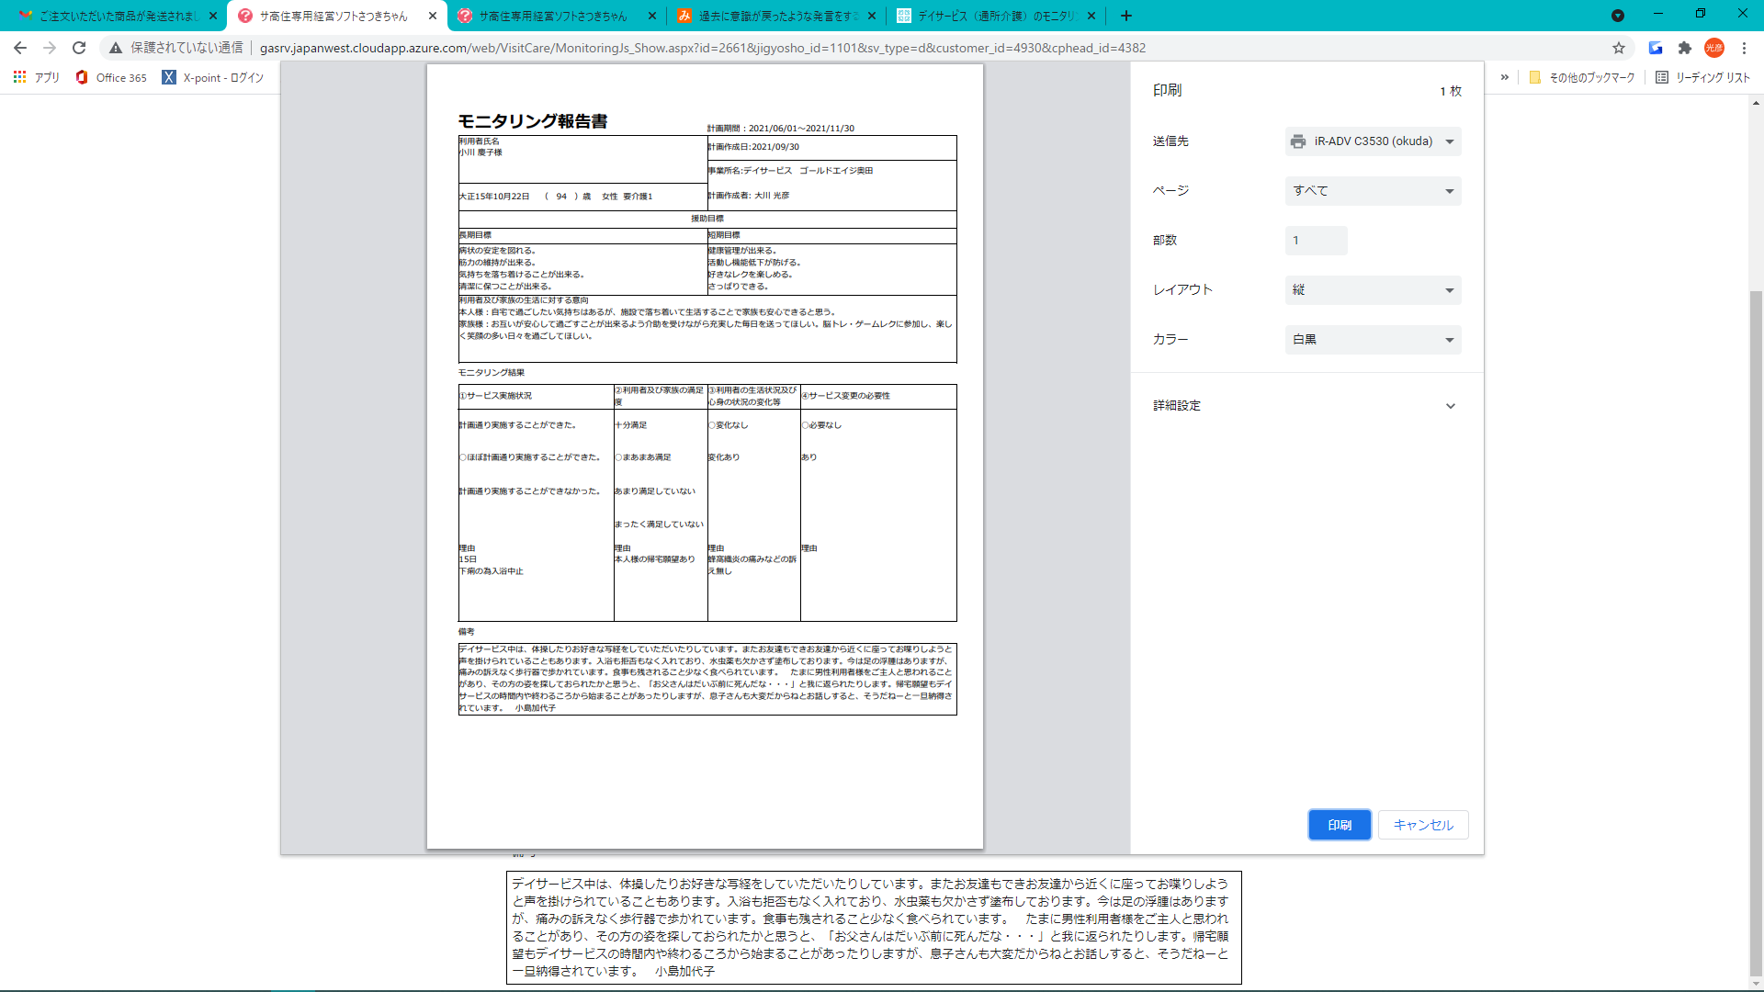Cancel the print dialog with キャンセル

pos(1422,825)
